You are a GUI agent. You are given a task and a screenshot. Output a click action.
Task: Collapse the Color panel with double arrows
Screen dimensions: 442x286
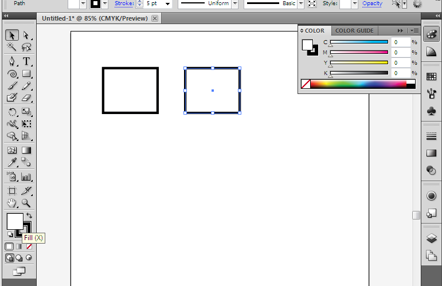[400, 30]
